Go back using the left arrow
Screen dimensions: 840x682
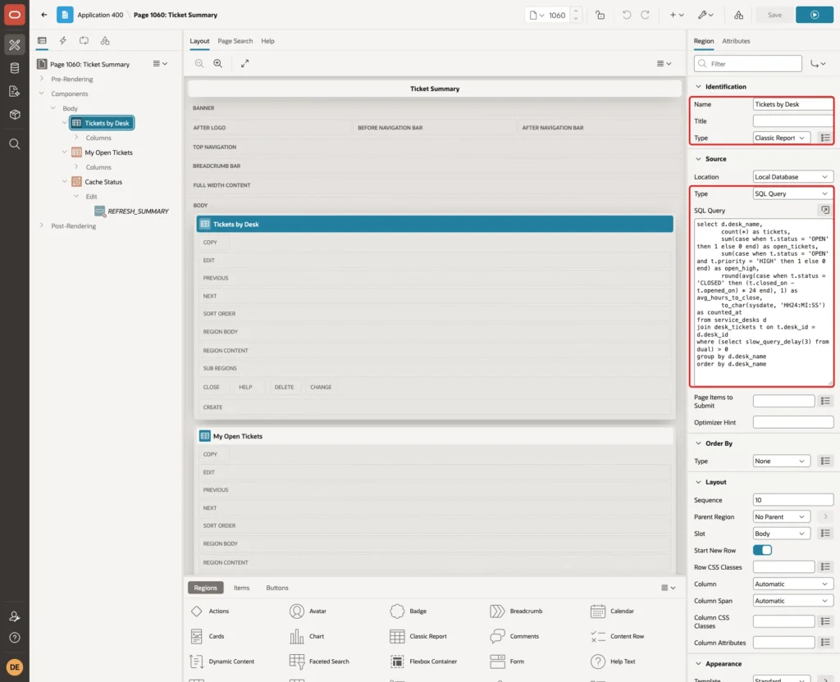[x=44, y=15]
